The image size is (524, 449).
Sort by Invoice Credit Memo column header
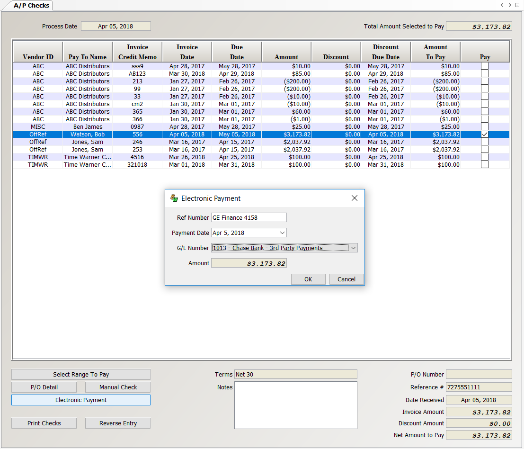click(x=137, y=52)
